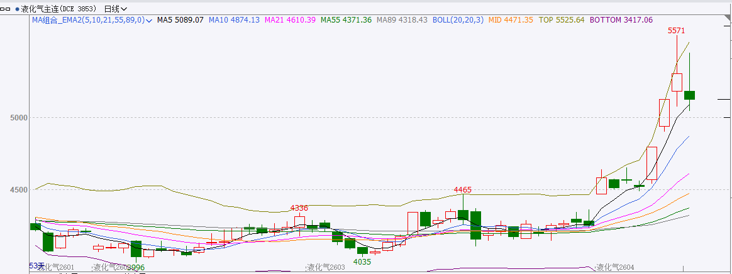Select the MA5 5089.07 legend label

[x=180, y=20]
